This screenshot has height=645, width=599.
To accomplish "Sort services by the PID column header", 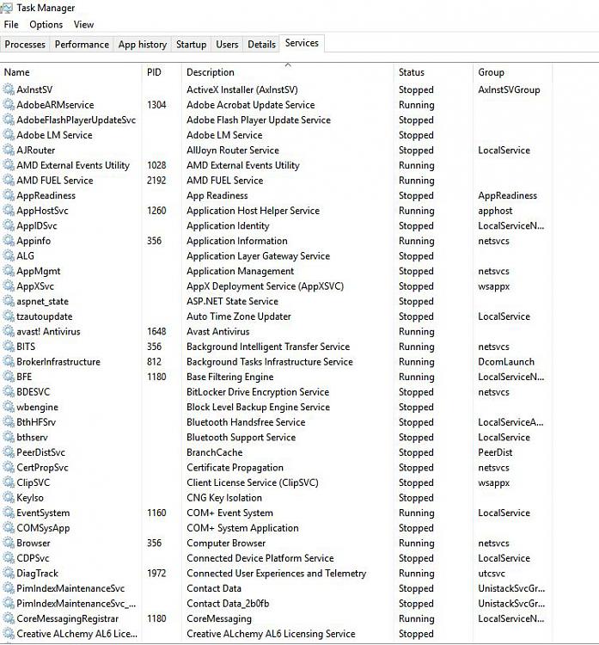I will point(162,72).
